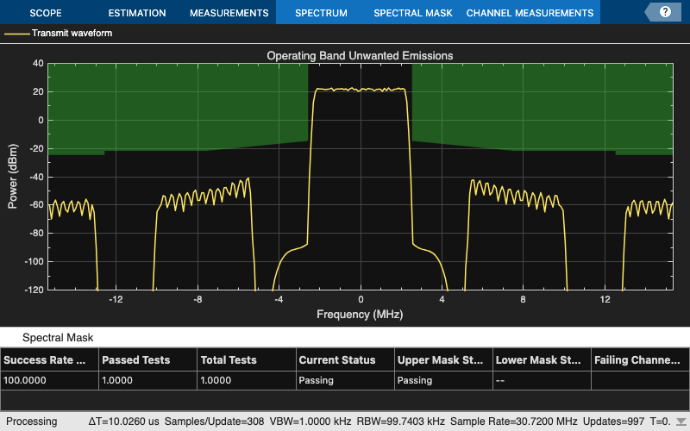Click the Updates=997 status entry

(613, 422)
